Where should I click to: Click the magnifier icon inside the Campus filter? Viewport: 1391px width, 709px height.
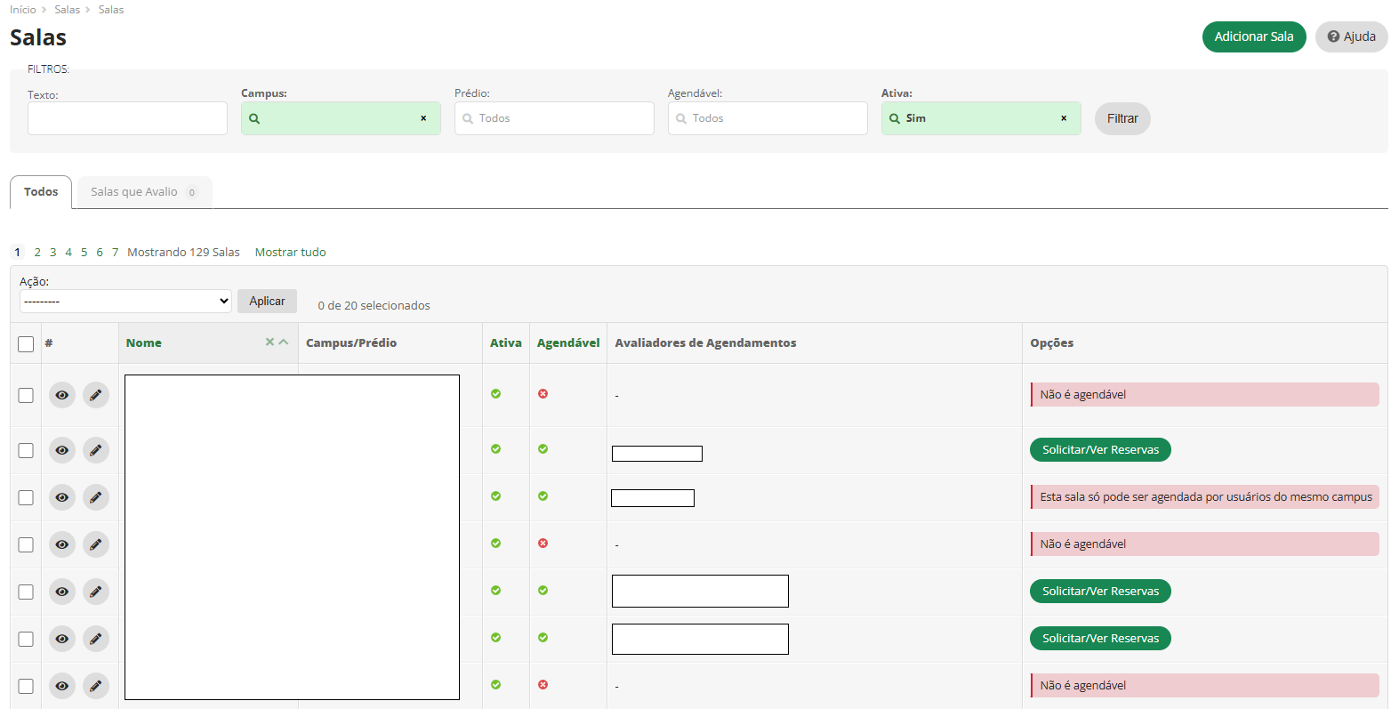pyautogui.click(x=254, y=118)
